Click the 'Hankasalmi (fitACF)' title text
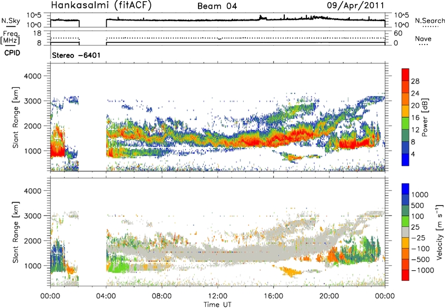 coord(101,5)
